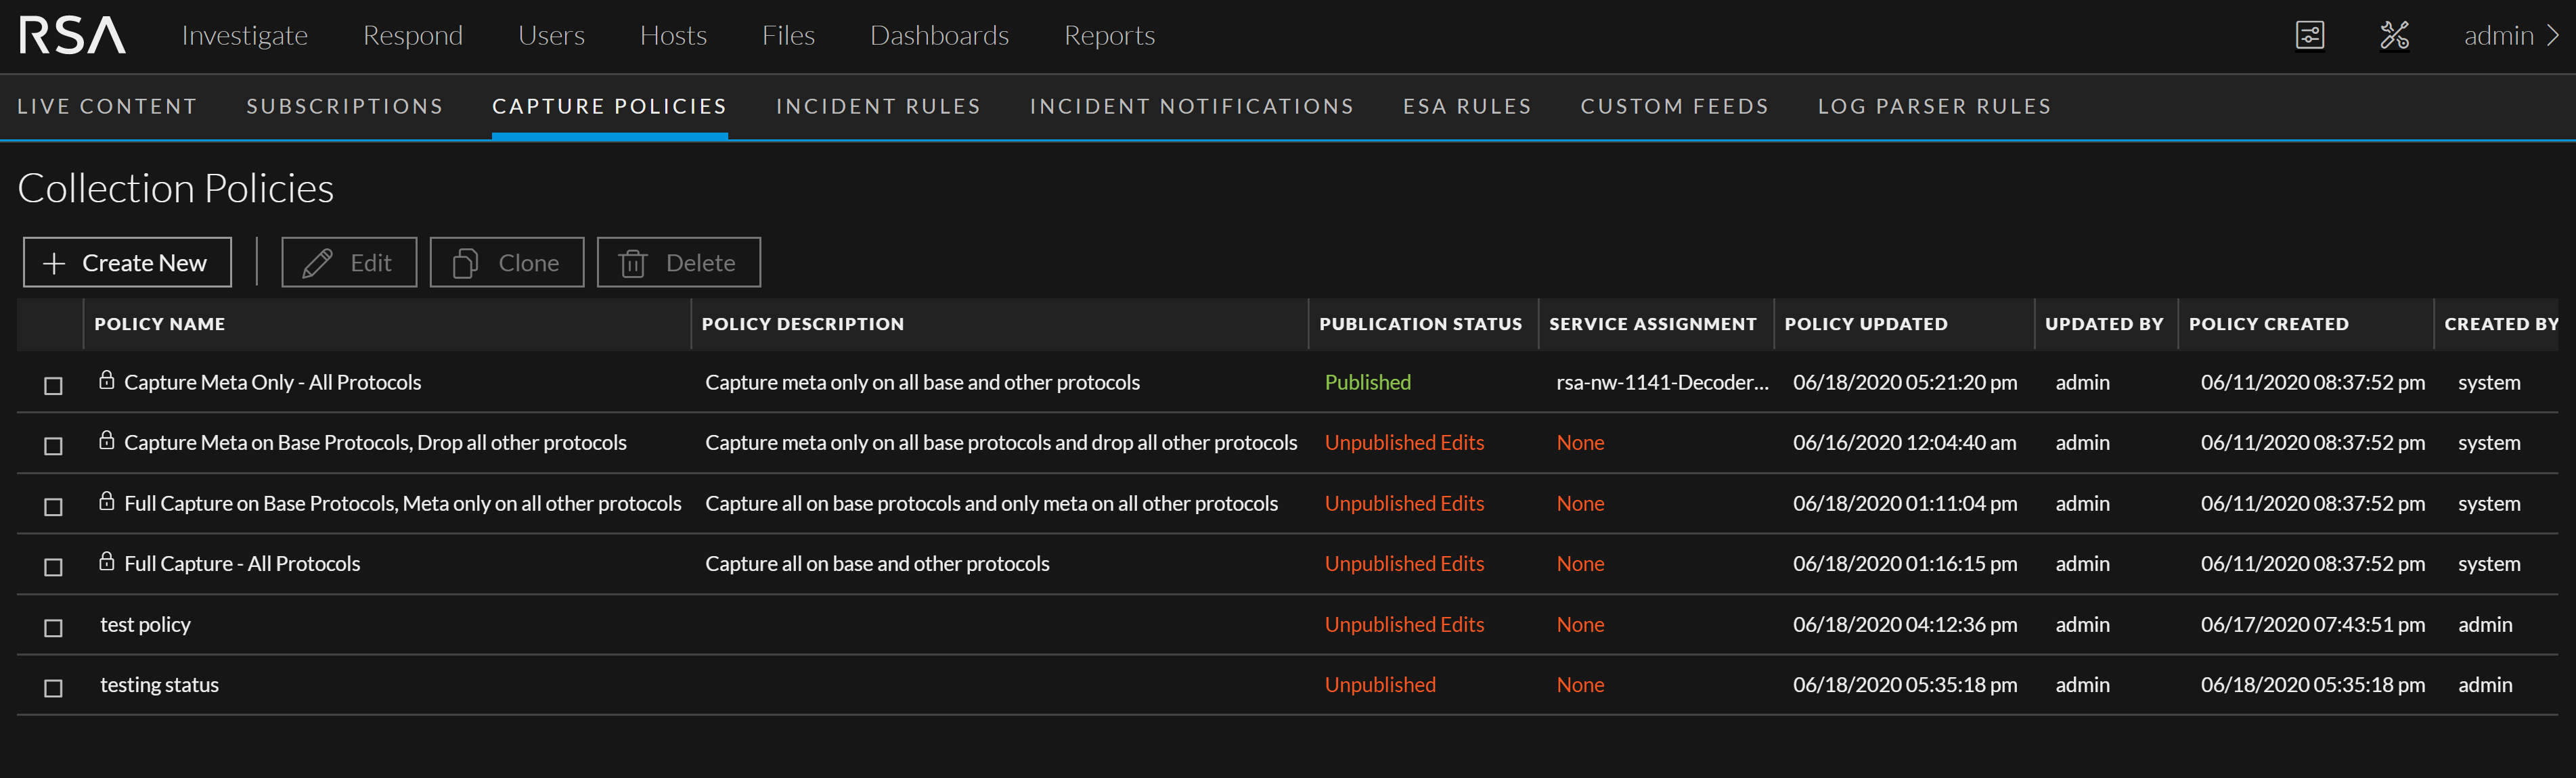Viewport: 2576px width, 778px height.
Task: Sort by Publication Status column header
Action: (1420, 324)
